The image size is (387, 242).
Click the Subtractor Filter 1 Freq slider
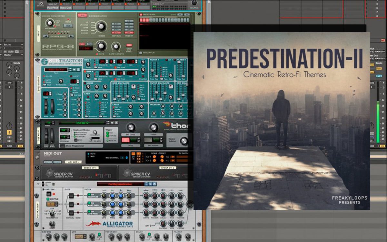(153, 71)
